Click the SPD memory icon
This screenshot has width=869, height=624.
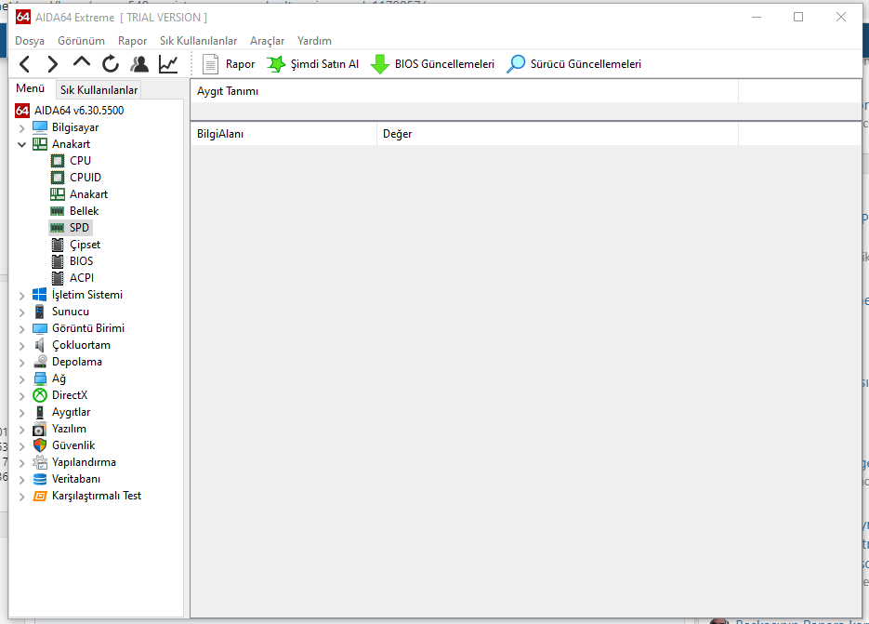tap(57, 228)
